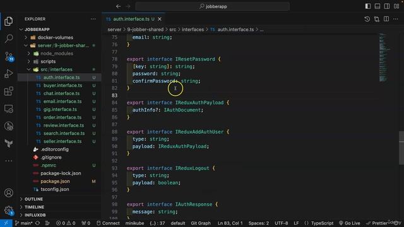
Task: Click the Explorer more actions ellipsis
Action: (x=93, y=19)
